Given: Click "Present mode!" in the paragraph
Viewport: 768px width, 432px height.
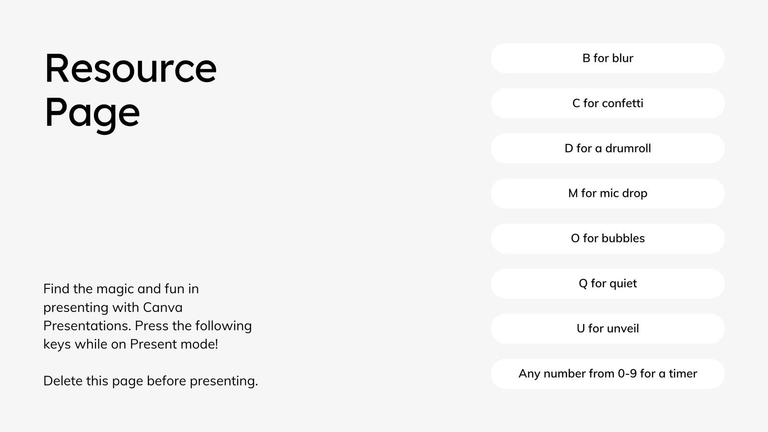Looking at the screenshot, I should (x=174, y=344).
